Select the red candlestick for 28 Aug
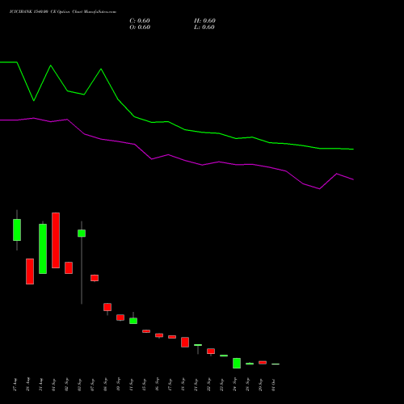Screen dimensions: 404x404 (30, 271)
